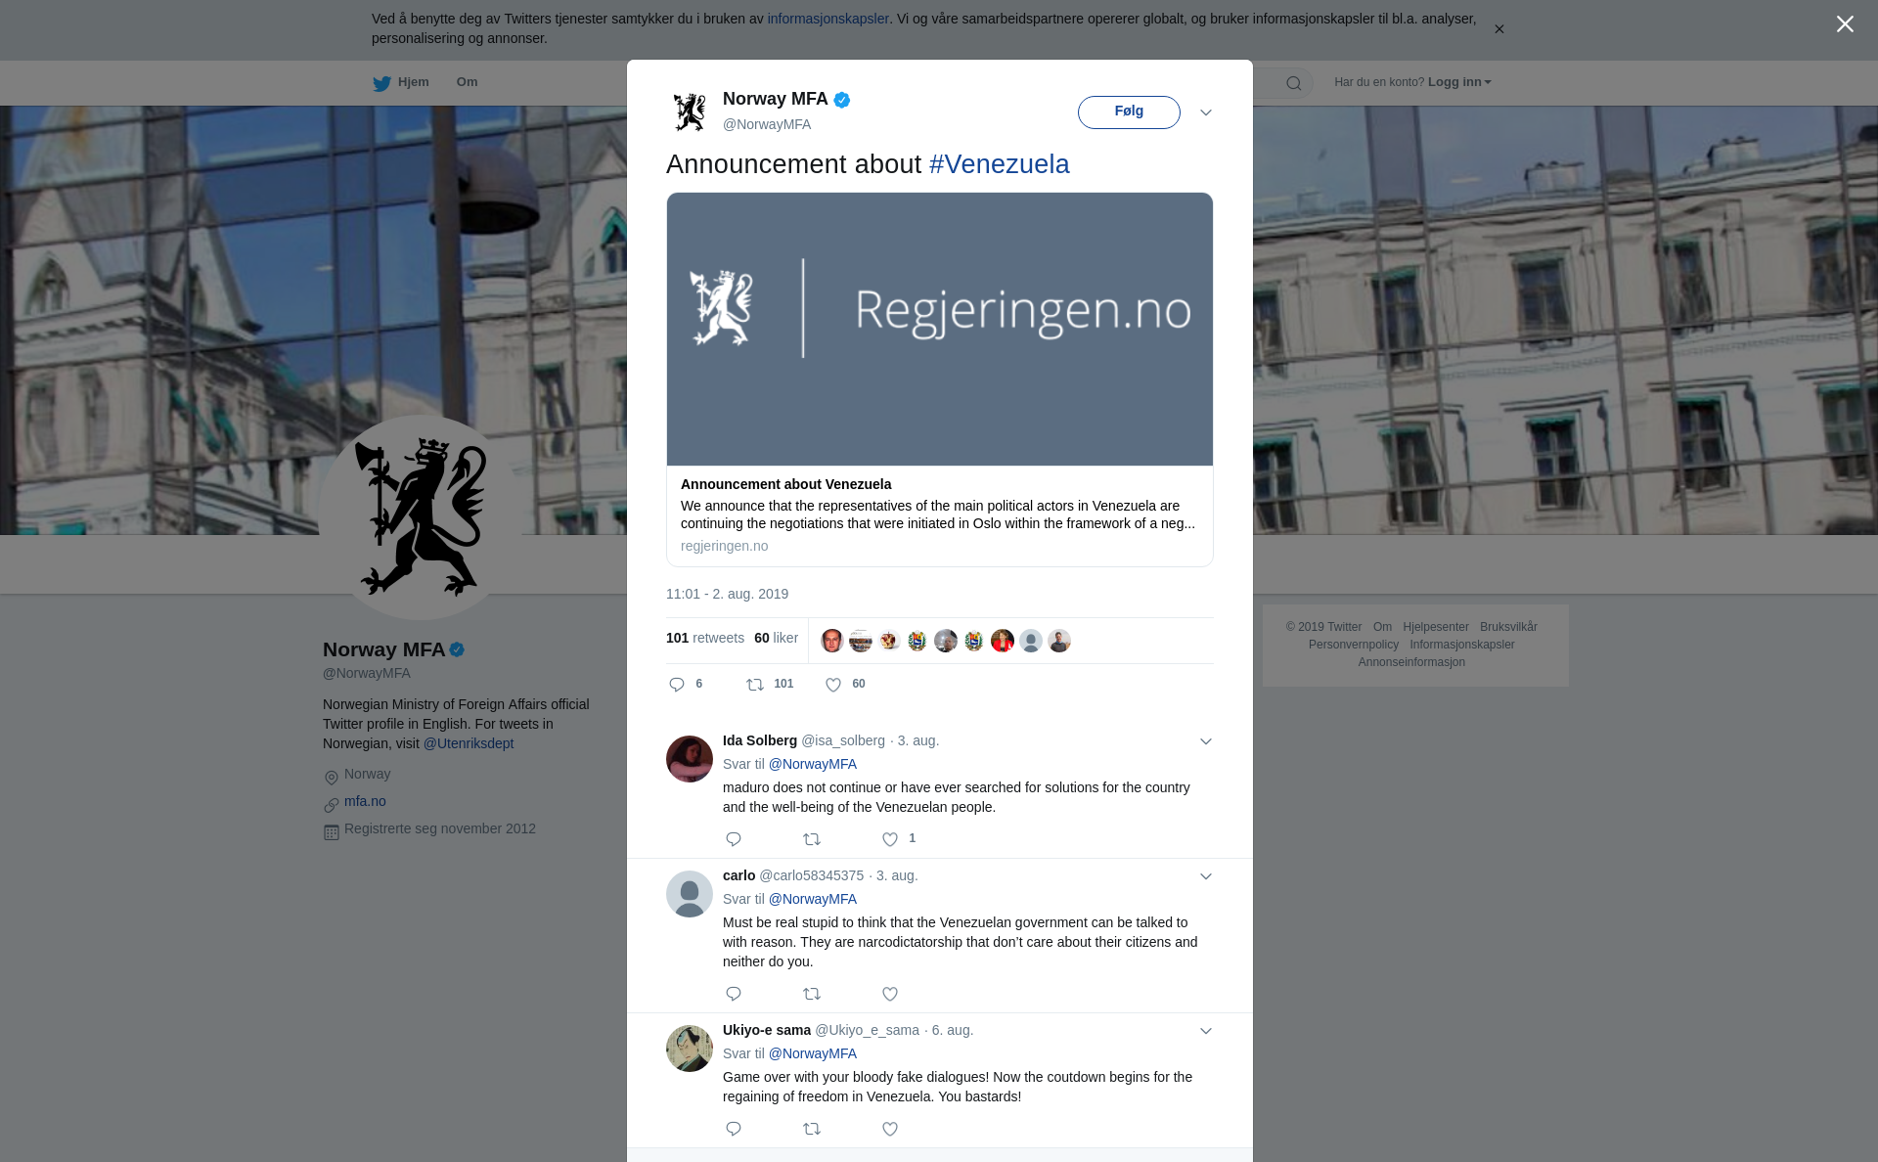Open the Om menu item
This screenshot has width=1878, height=1162.
[467, 82]
